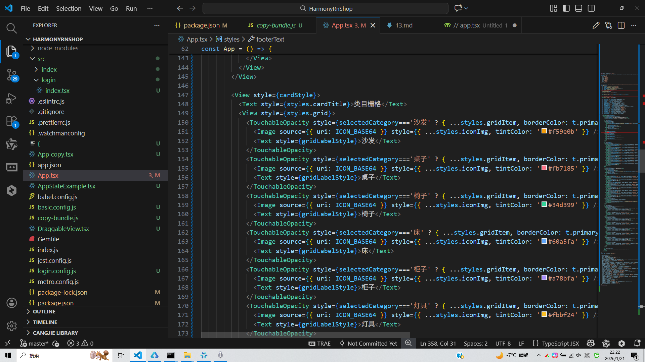645x362 pixels.
Task: Toggle the primary side bar layout button
Action: tap(566, 8)
